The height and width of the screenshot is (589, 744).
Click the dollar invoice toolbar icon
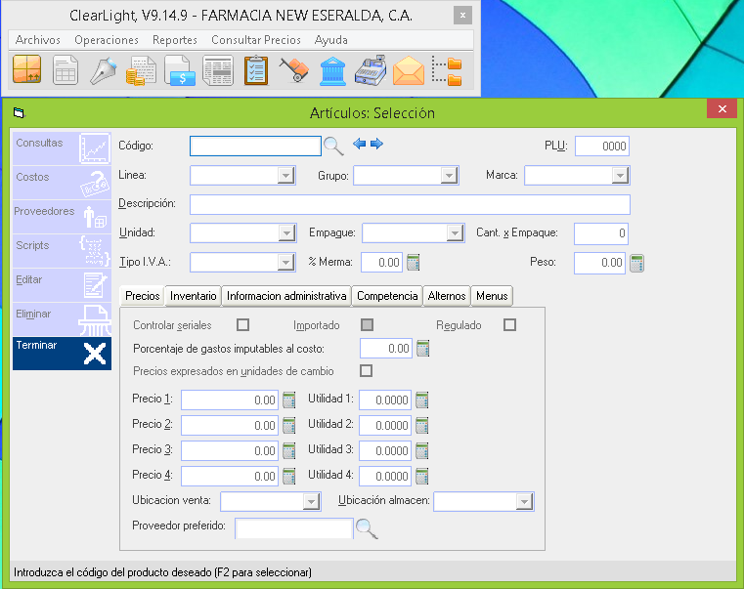pyautogui.click(x=180, y=70)
